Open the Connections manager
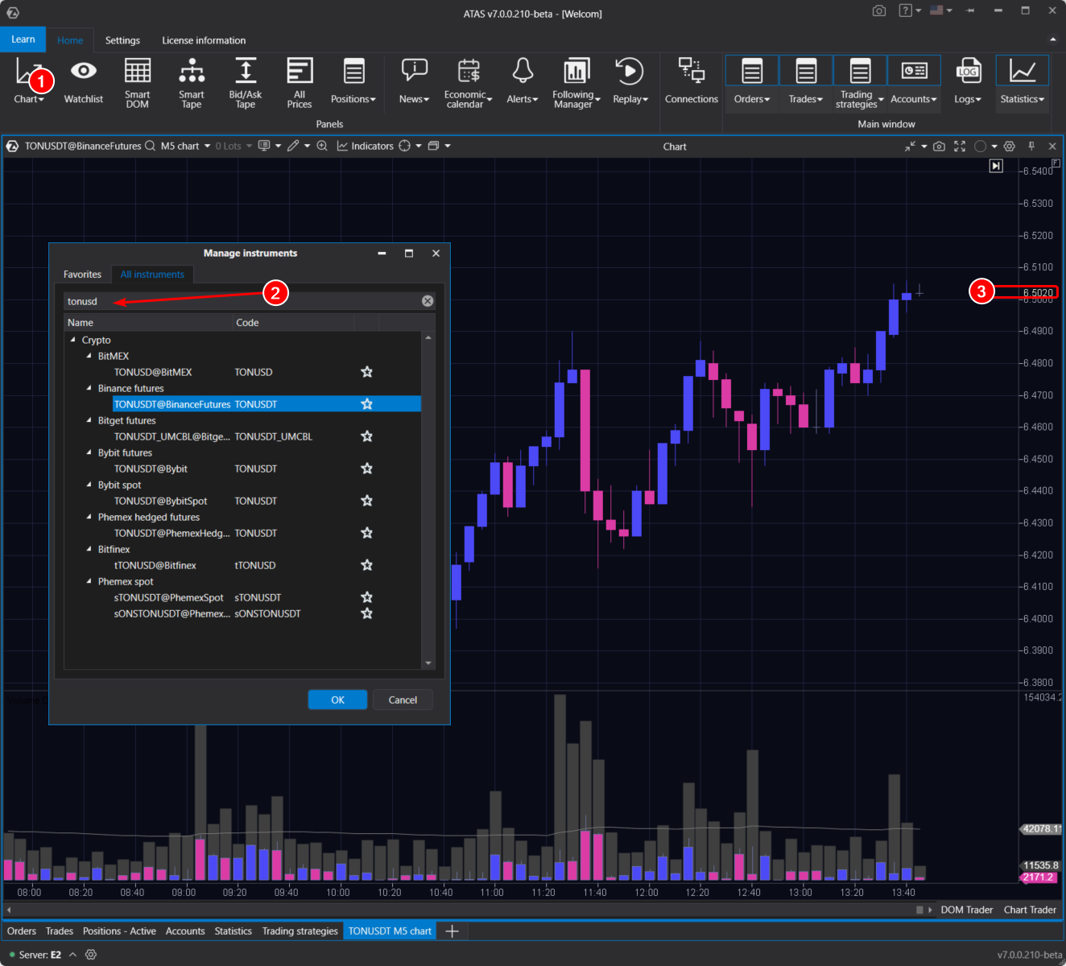 click(x=691, y=82)
